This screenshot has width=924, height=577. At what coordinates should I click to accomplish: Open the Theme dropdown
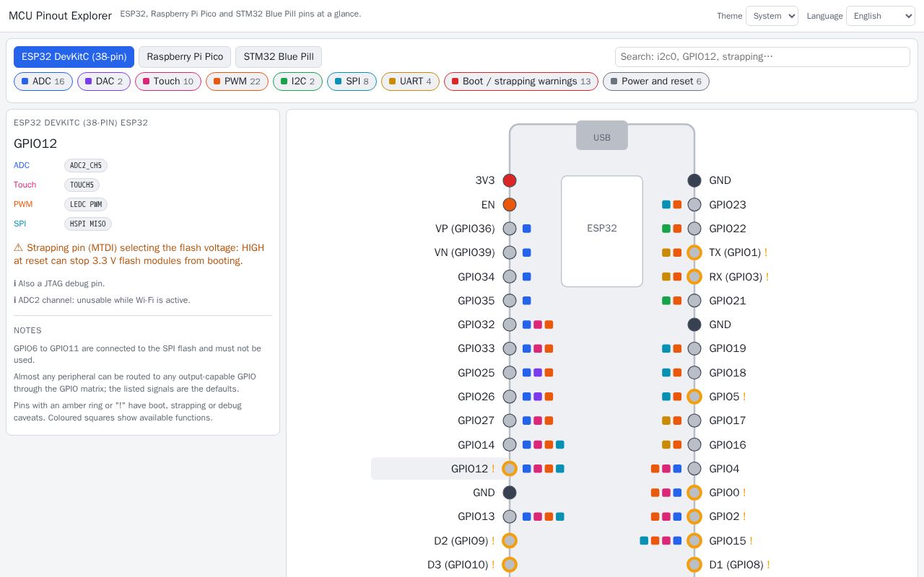point(772,16)
